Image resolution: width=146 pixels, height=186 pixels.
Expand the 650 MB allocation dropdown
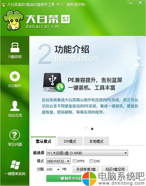[x=53, y=169]
